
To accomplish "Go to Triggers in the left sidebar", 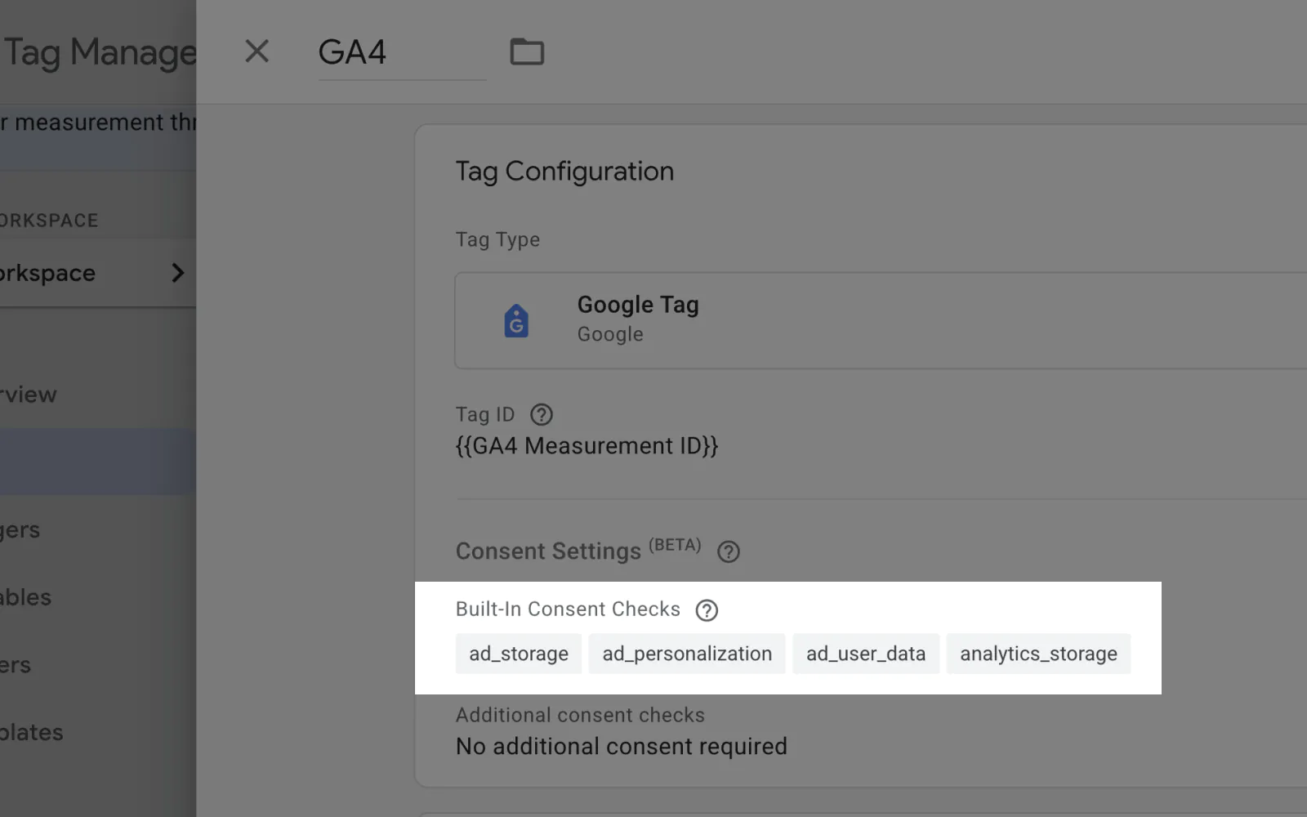I will click(x=20, y=530).
